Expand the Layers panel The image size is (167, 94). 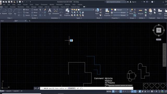point(79,18)
